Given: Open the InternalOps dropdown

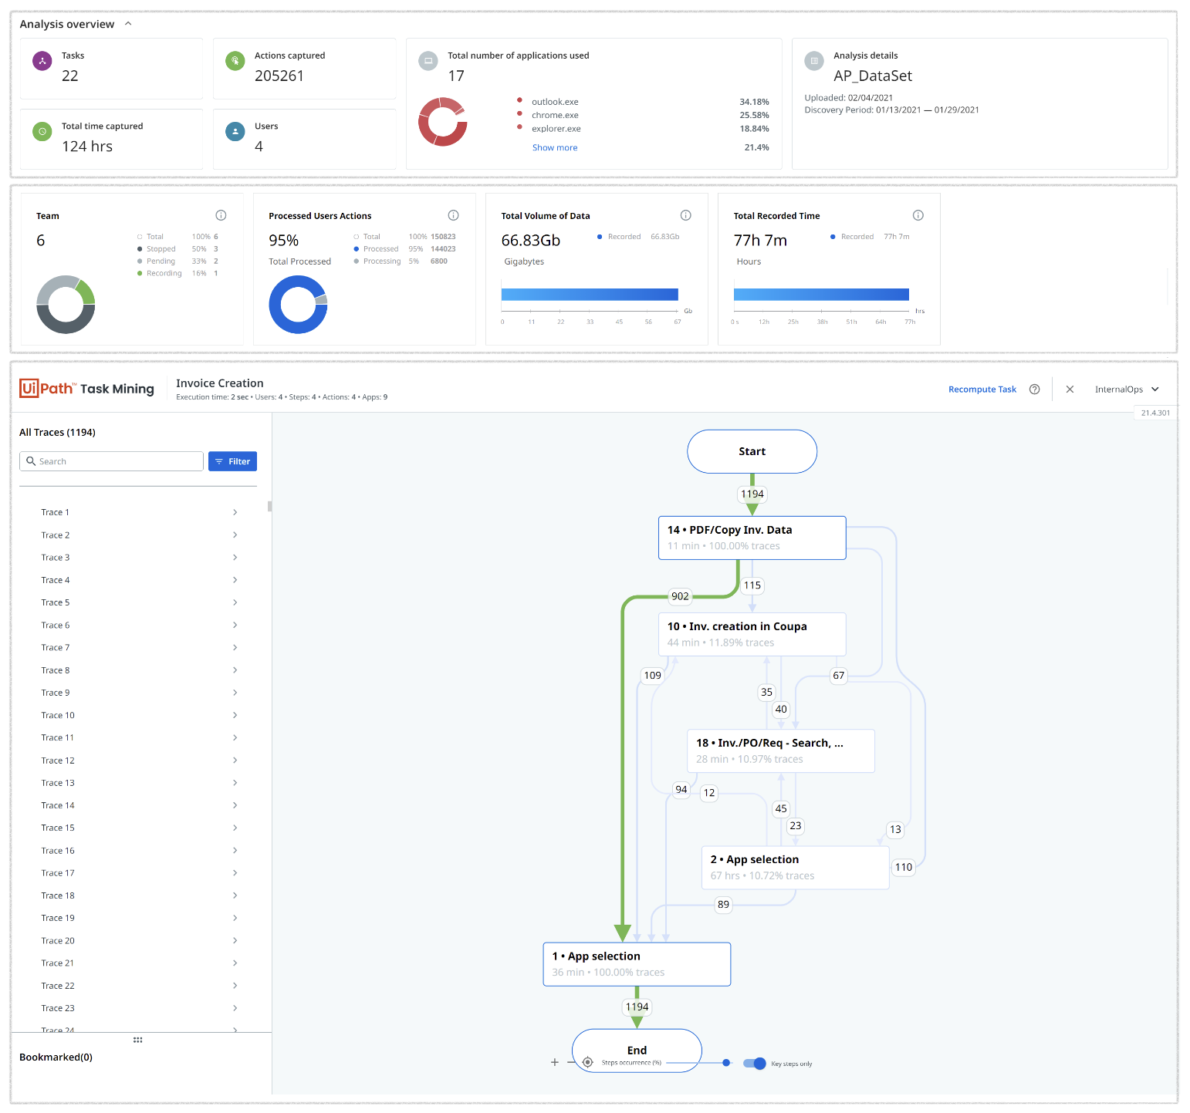Looking at the screenshot, I should (x=1127, y=390).
